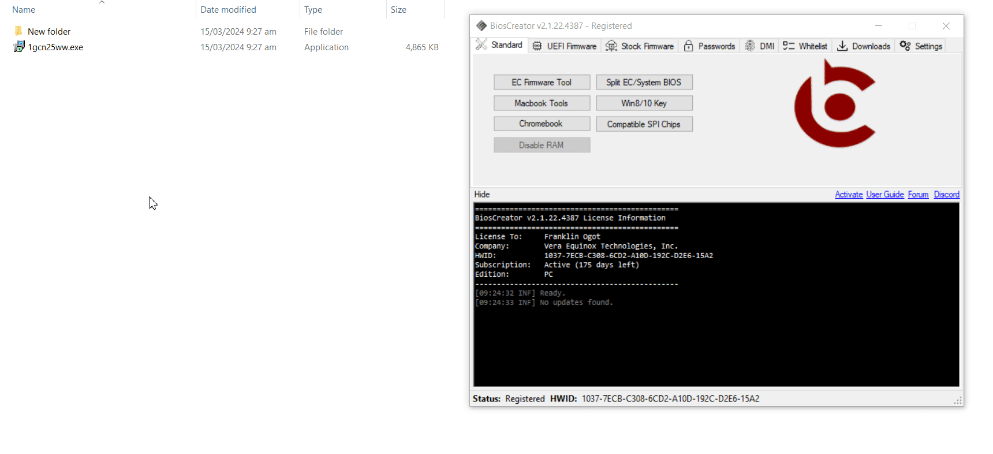The height and width of the screenshot is (454, 993).
Task: Click the Subscription Active 175 days line
Action: 557,265
